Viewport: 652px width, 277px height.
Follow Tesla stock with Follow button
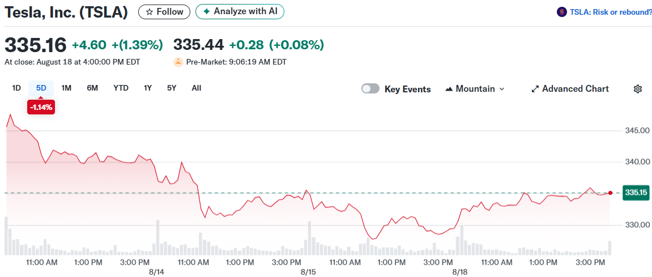coord(164,12)
